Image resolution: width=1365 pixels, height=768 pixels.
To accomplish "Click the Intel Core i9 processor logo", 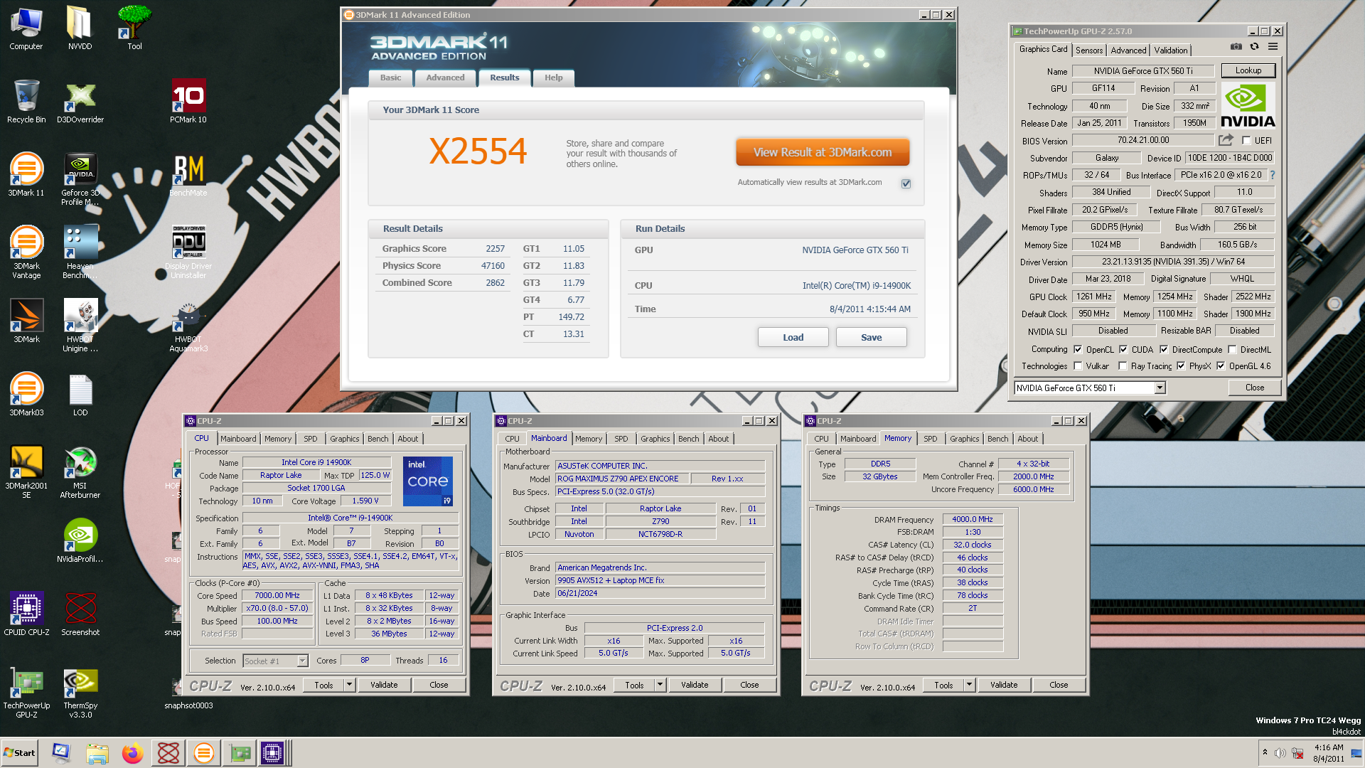I will 427,481.
